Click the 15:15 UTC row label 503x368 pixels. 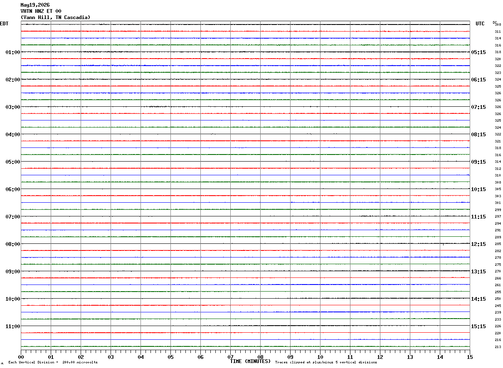(x=478, y=326)
